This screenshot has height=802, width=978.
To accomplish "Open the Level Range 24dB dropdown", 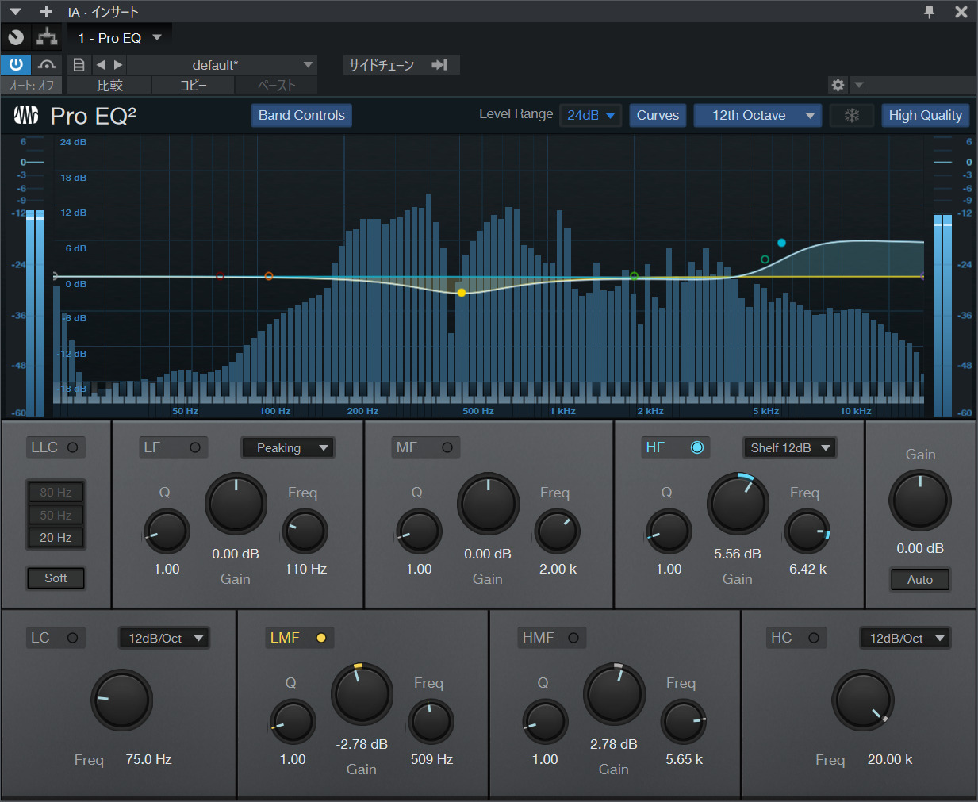I will (591, 116).
